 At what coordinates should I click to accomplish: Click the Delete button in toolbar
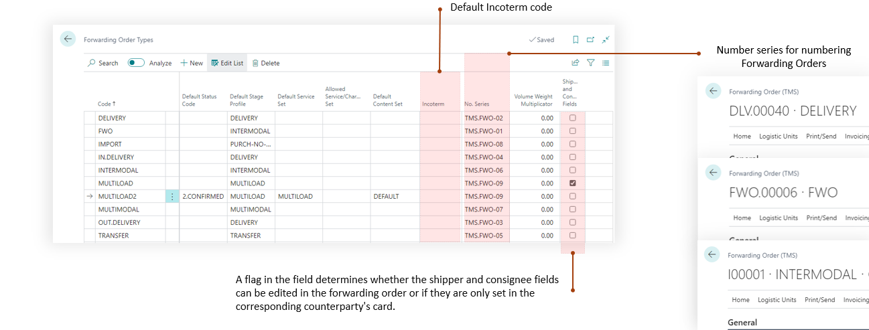click(x=266, y=63)
